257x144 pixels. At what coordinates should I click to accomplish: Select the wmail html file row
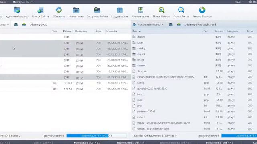pyautogui.click(x=194, y=123)
